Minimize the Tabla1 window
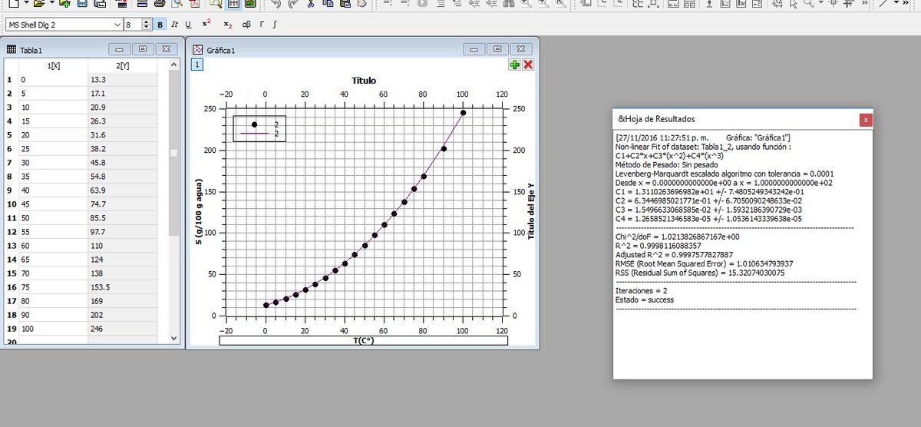The image size is (921, 427). click(118, 49)
